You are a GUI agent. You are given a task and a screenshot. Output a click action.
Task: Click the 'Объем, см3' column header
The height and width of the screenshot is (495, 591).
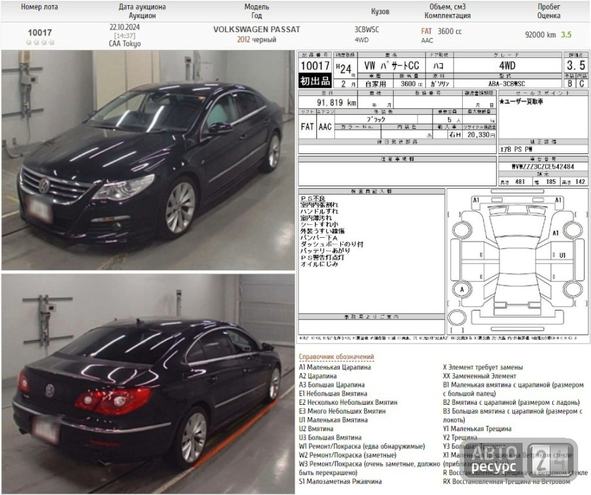click(447, 7)
